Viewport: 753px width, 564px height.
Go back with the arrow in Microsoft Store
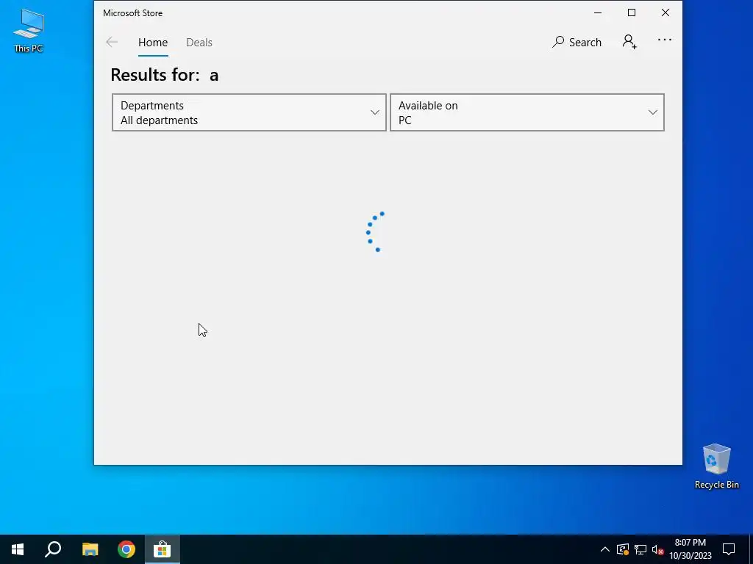click(112, 42)
